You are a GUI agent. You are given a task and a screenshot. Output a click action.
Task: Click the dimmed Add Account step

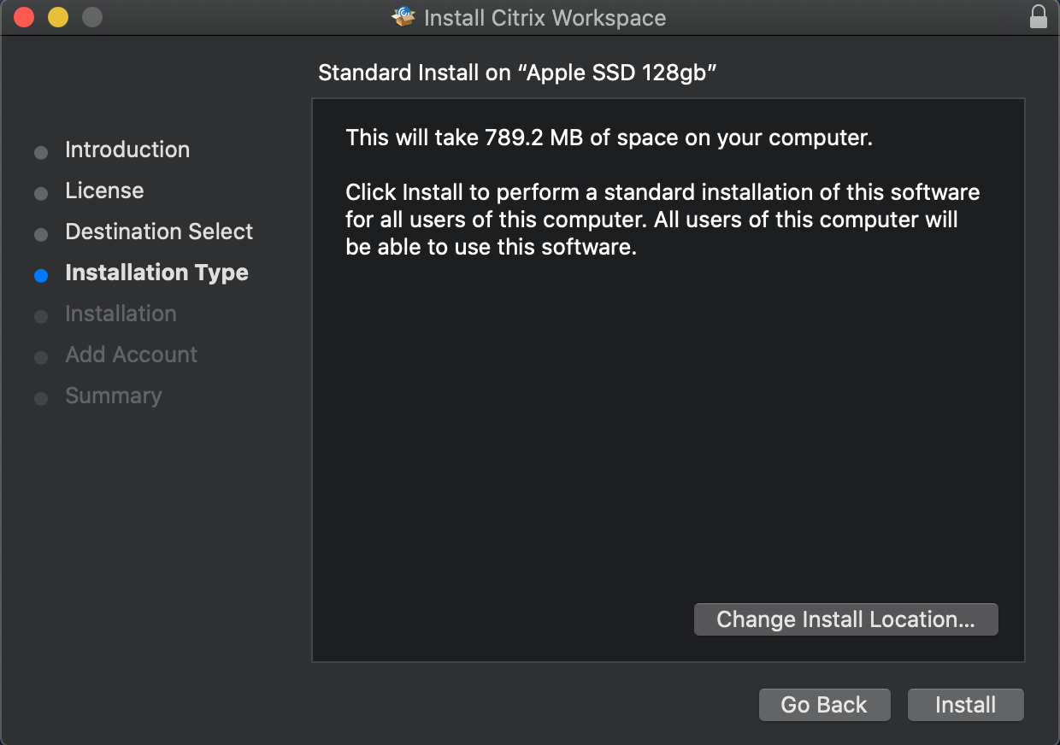tap(131, 355)
